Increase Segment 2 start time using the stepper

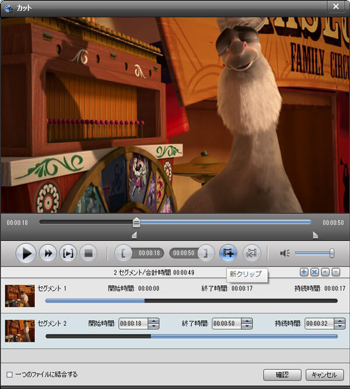click(x=153, y=321)
